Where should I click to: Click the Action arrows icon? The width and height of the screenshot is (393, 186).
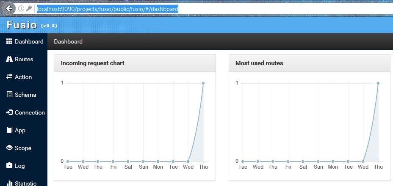[x=9, y=77]
